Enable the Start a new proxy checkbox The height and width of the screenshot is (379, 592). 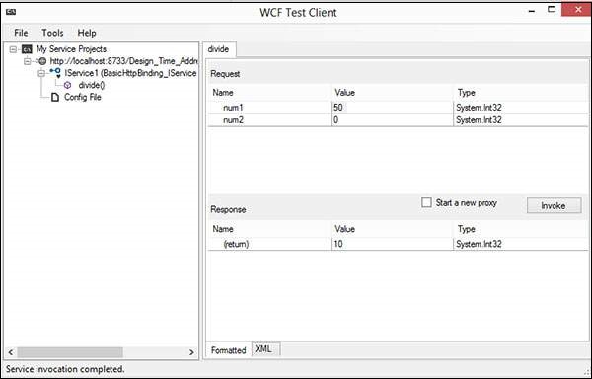426,202
